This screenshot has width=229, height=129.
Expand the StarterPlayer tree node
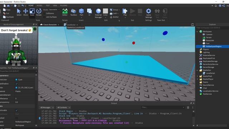coord(197,79)
